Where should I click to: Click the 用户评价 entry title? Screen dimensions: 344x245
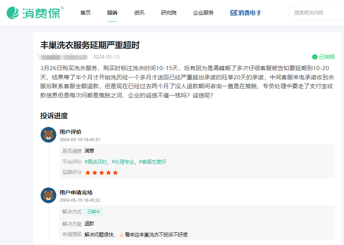pyautogui.click(x=70, y=132)
